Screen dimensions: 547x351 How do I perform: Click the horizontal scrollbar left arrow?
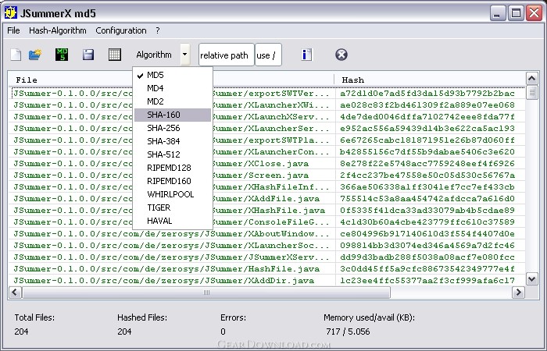(x=15, y=292)
